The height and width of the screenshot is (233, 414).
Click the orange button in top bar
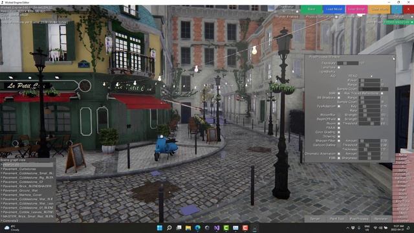tap(380, 9)
